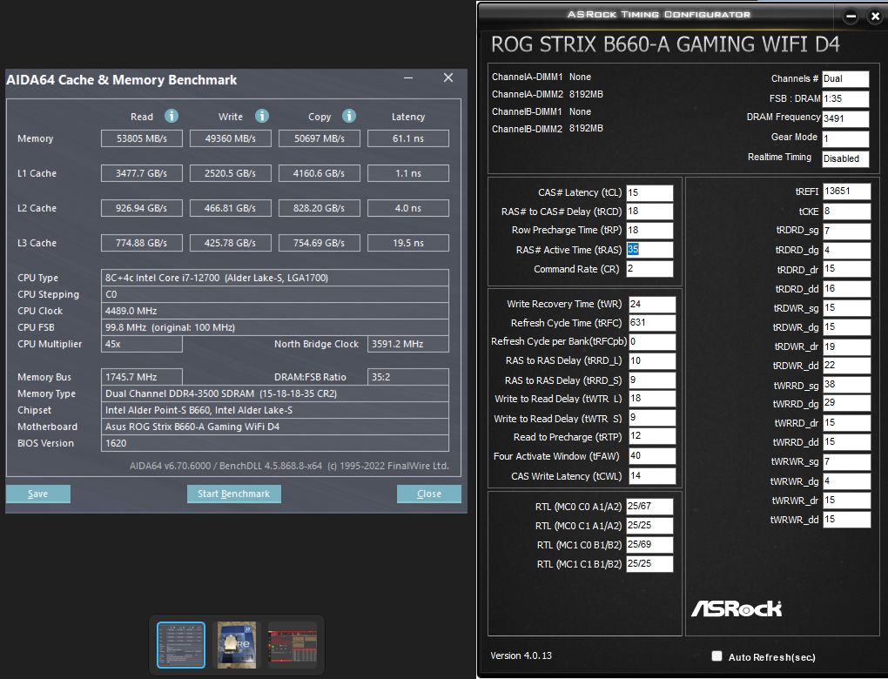
Task: Click the tWRWR_dd field
Action: (x=846, y=520)
